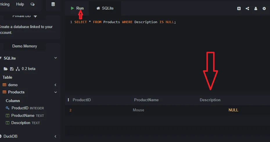Expand the demo table chevron

click(55, 85)
